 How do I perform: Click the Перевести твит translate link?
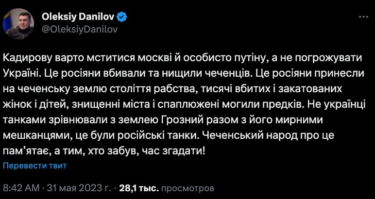(35, 166)
